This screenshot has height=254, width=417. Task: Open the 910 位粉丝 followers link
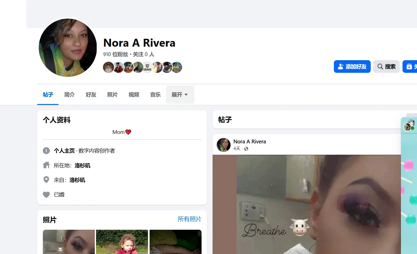point(116,54)
